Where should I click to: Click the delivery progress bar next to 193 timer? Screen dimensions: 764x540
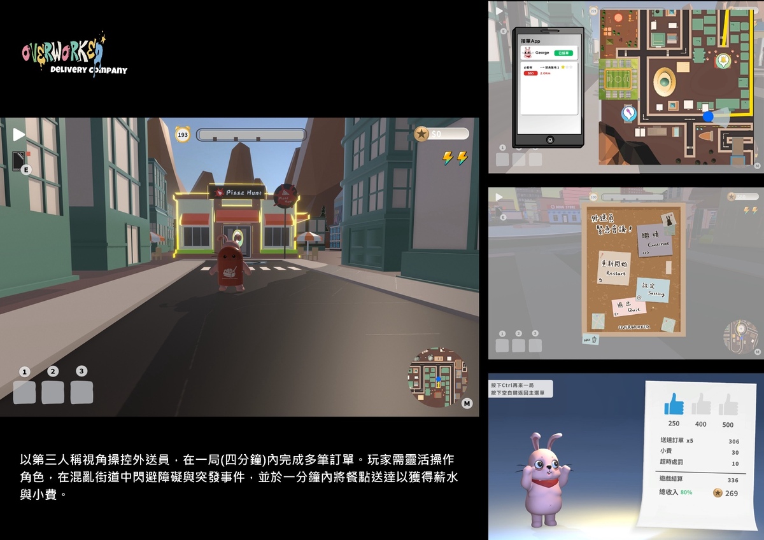coord(251,135)
